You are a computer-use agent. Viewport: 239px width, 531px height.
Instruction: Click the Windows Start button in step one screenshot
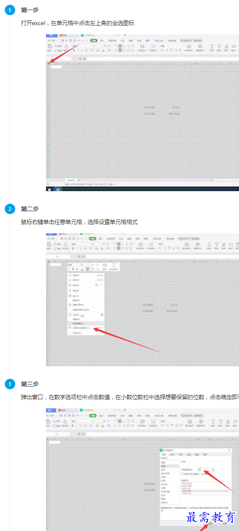(49, 189)
